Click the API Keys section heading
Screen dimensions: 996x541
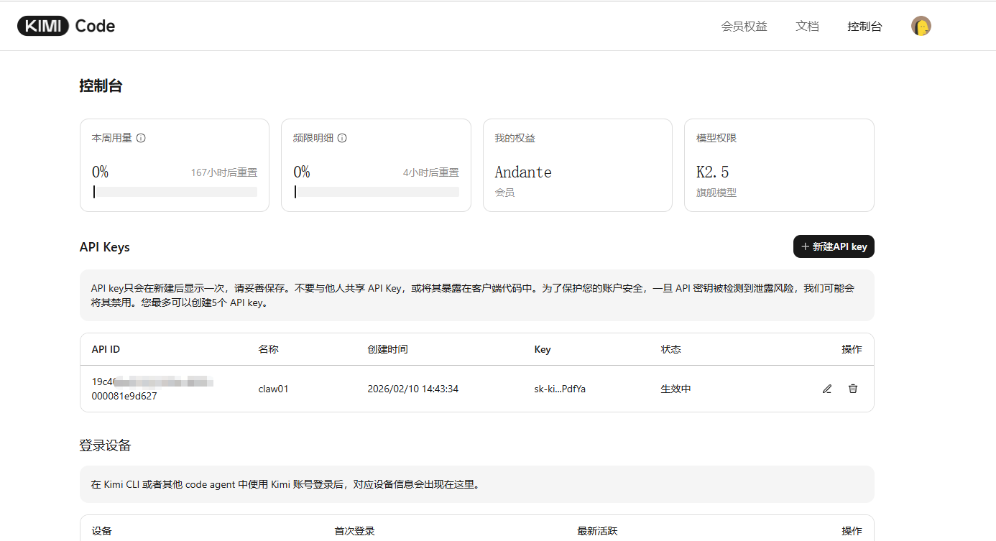coord(105,247)
